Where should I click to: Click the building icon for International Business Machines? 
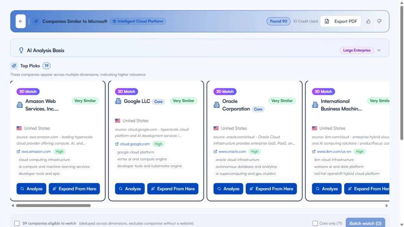pos(315,105)
